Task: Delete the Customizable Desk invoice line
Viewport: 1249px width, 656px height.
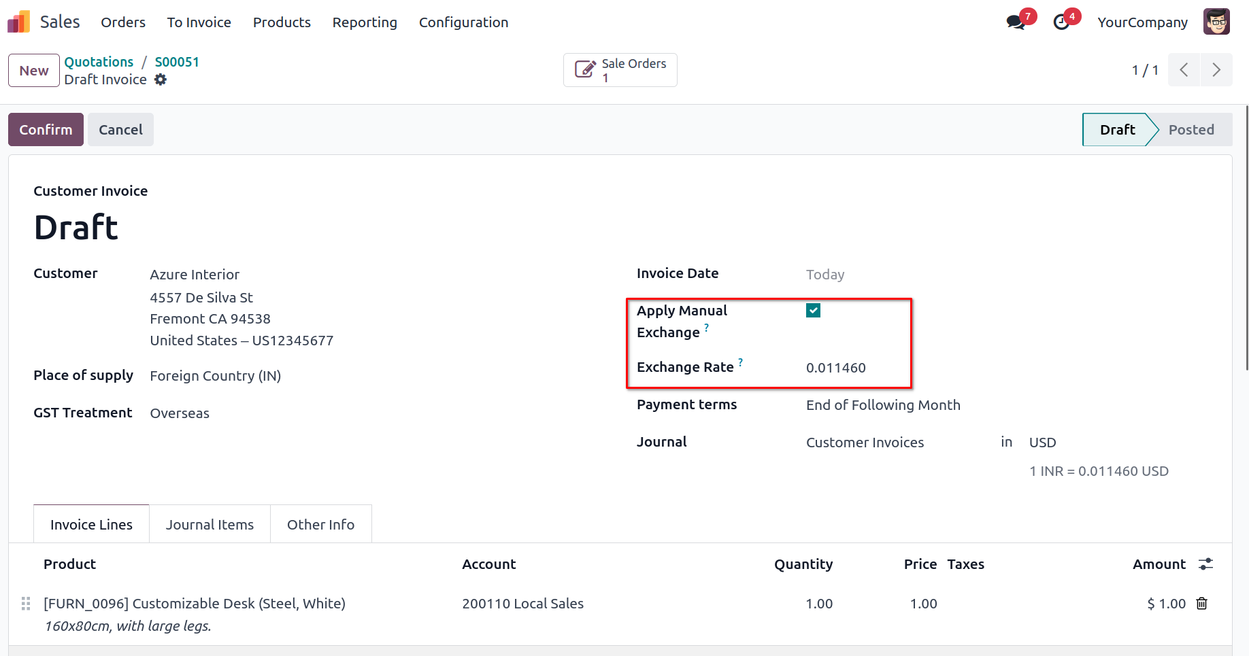Action: pos(1202,604)
